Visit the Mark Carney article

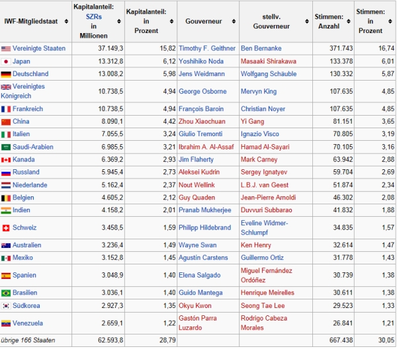tap(260, 159)
